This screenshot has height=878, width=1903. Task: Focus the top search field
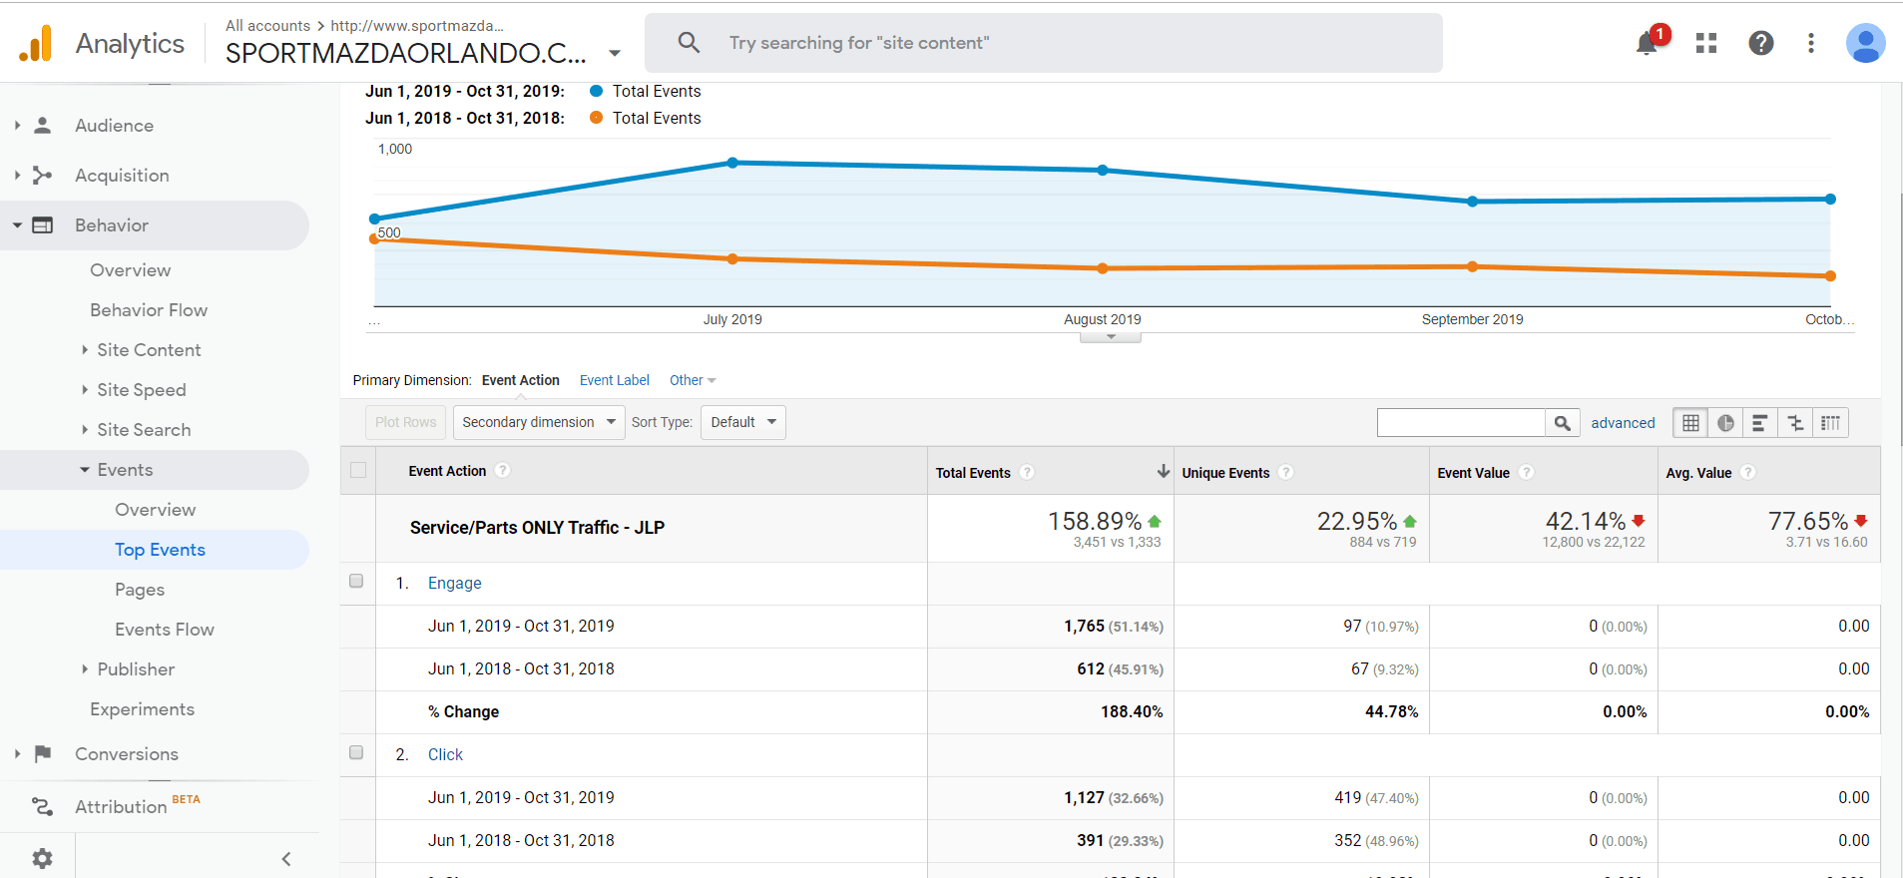[x=1044, y=43]
